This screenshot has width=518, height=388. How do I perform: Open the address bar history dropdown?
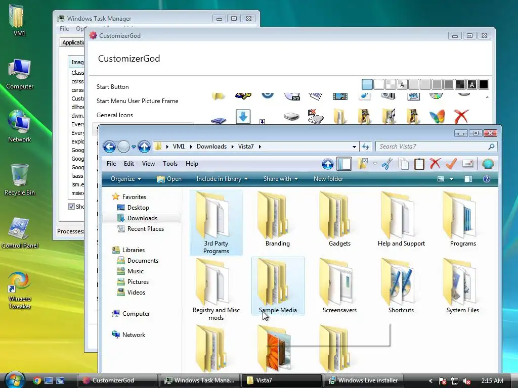354,147
